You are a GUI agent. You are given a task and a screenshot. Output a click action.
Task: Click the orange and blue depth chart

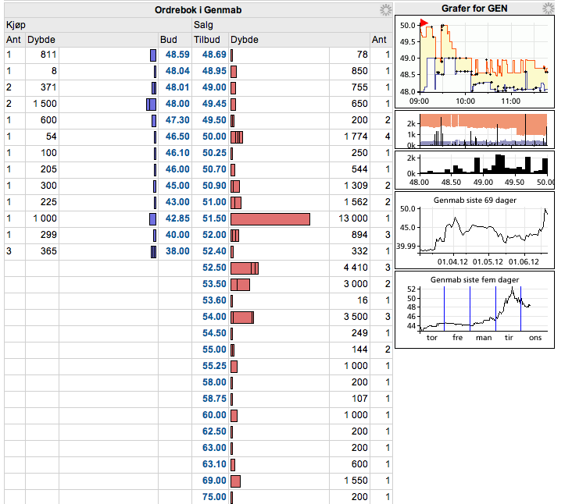point(474,130)
